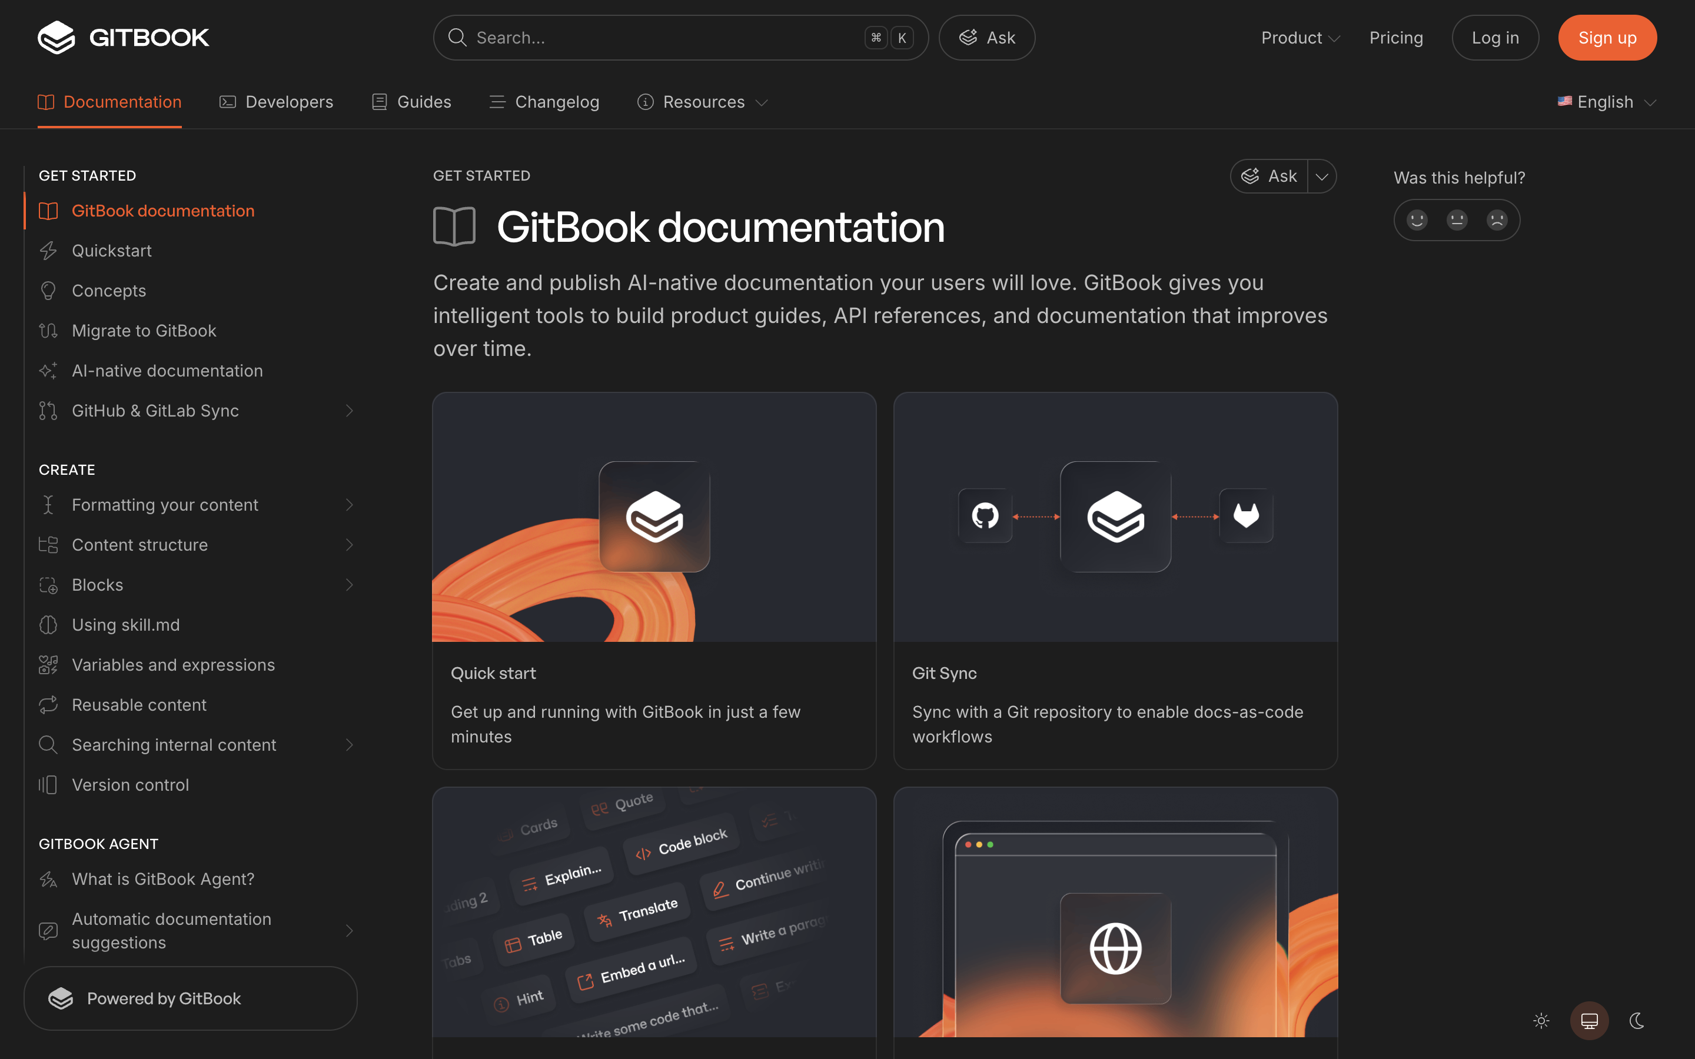Image resolution: width=1695 pixels, height=1059 pixels.
Task: Select the Quickstart lightning icon in sidebar
Action: click(x=48, y=250)
